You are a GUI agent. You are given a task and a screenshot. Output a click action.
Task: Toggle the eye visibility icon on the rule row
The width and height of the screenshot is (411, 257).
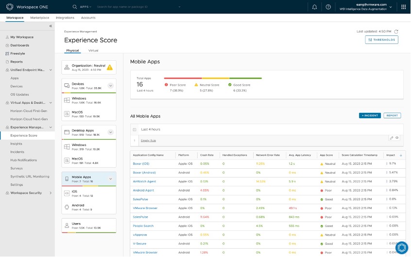coord(397,138)
